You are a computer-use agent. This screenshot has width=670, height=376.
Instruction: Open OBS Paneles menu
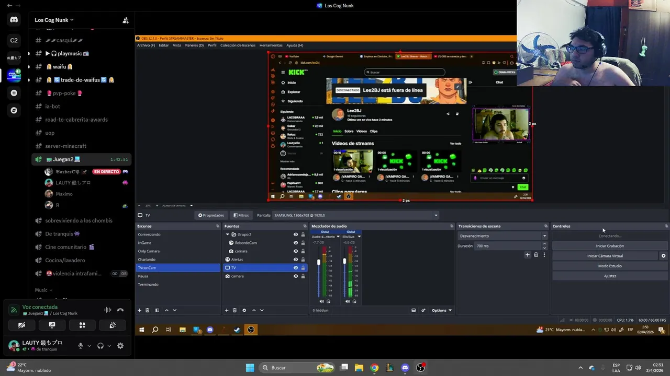tap(194, 45)
